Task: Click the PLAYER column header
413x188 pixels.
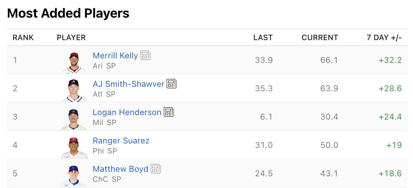Action: tap(71, 38)
